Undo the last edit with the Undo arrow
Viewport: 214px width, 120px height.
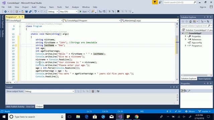35,12
